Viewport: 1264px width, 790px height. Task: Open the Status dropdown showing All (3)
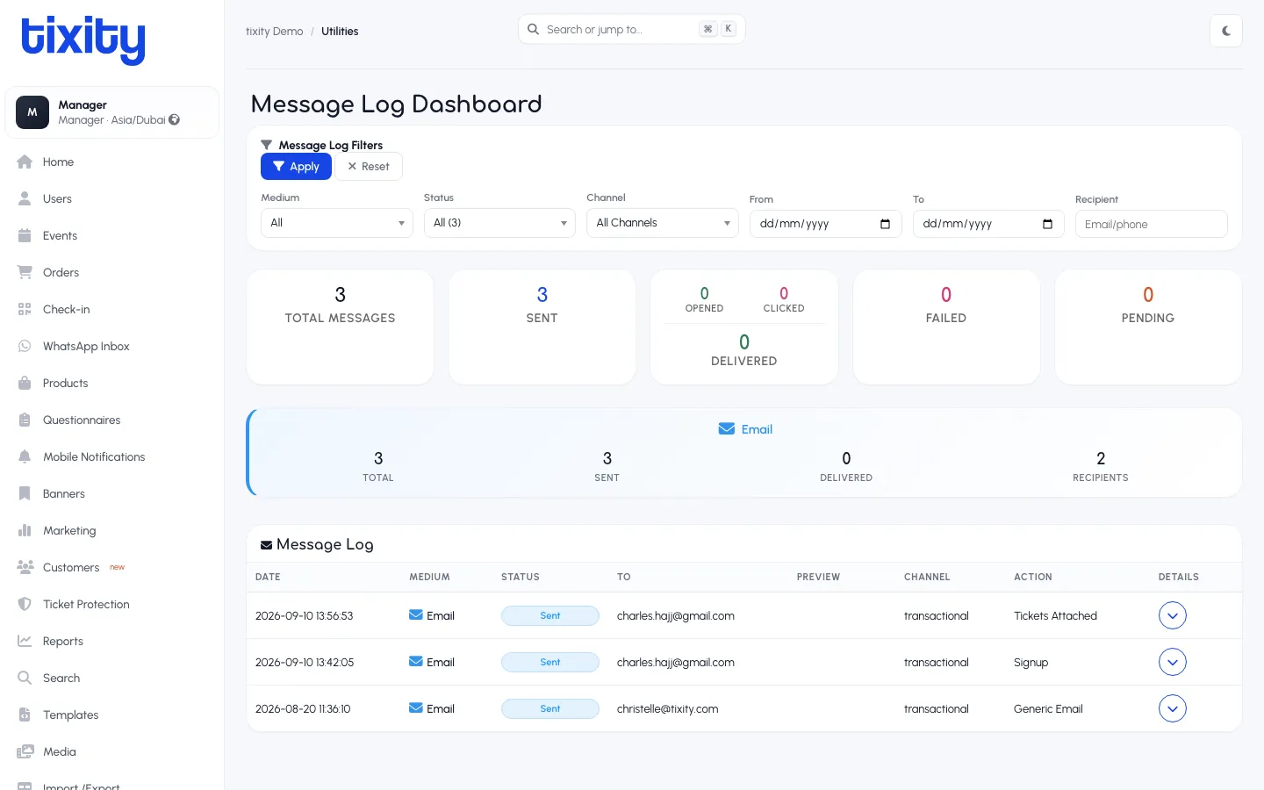coord(499,223)
